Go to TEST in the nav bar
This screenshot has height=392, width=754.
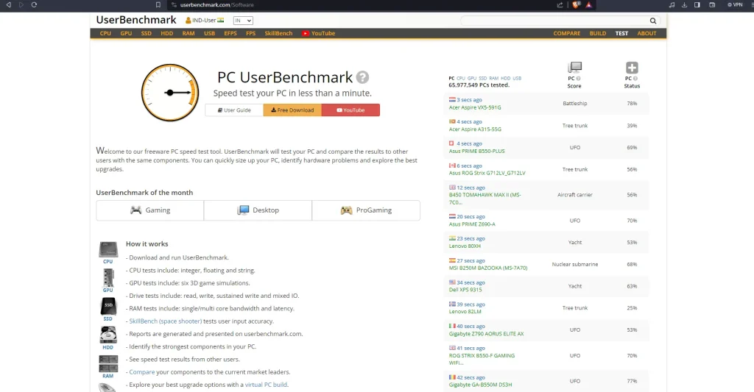coord(621,34)
